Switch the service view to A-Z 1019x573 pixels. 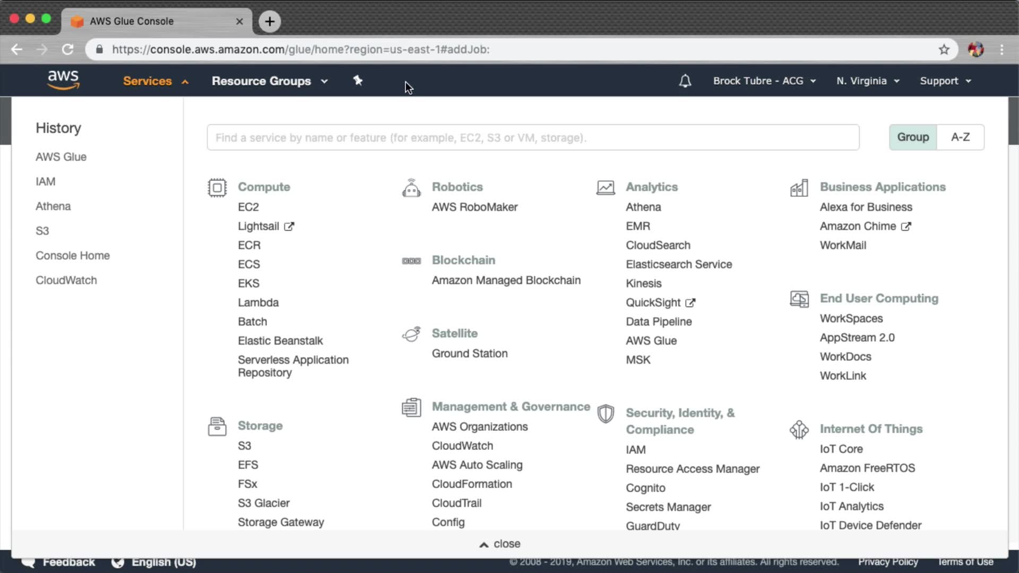click(x=960, y=137)
